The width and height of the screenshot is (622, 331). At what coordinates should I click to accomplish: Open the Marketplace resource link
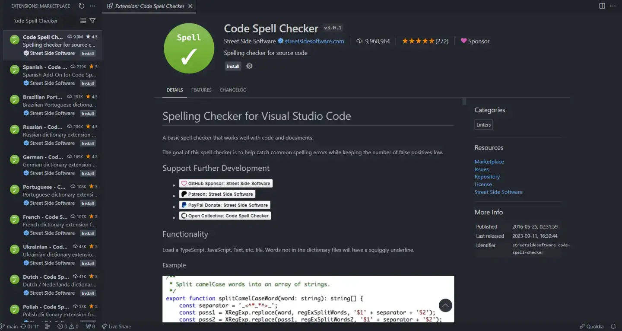(489, 162)
